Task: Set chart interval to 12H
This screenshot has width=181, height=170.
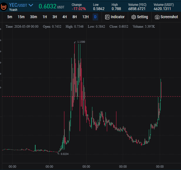Action: (x=86, y=17)
